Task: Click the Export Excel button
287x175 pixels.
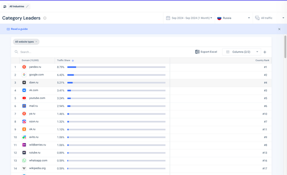Action: (x=206, y=52)
